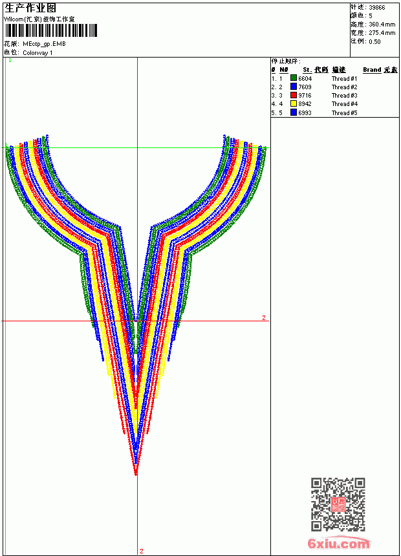This screenshot has height=556, width=401.
Task: Click the QR code image
Action: [338, 504]
